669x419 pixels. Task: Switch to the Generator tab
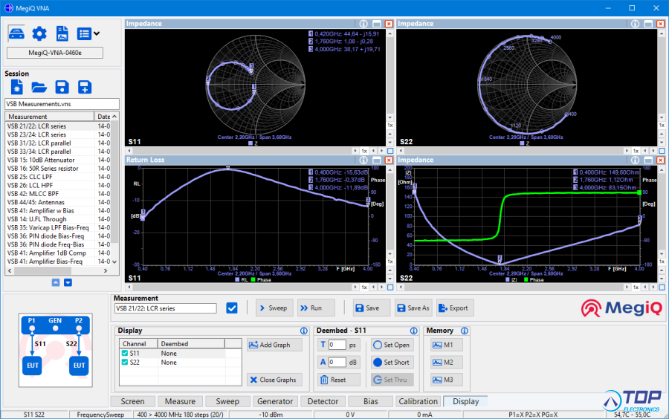click(275, 401)
